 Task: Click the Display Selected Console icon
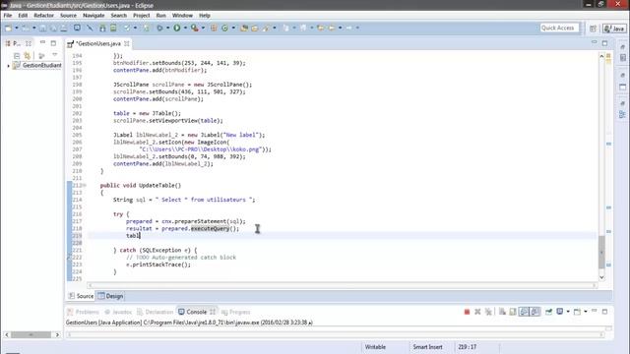560,312
